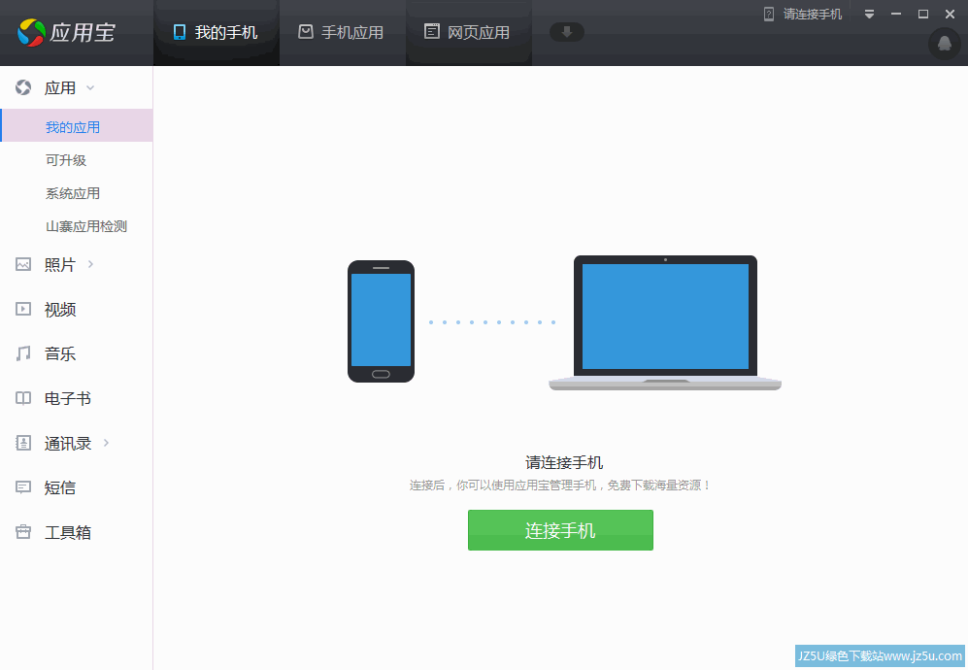
Task: Expand the 通讯录 section chevron
Action: (x=106, y=443)
